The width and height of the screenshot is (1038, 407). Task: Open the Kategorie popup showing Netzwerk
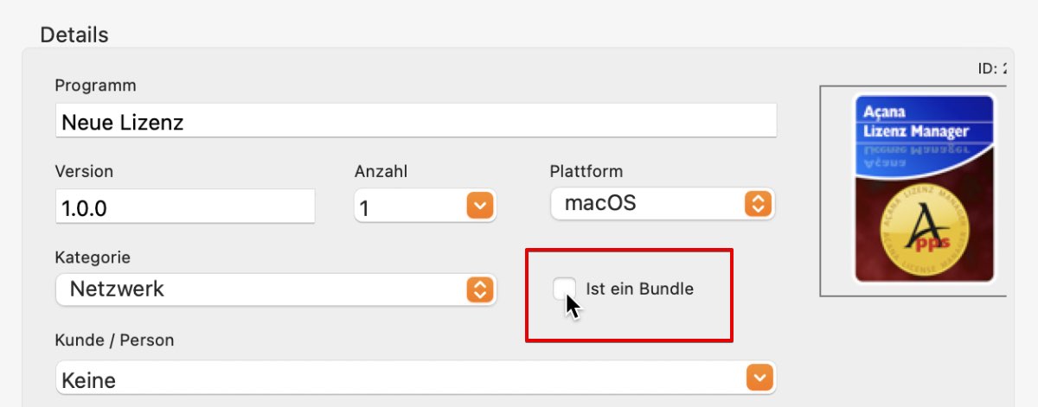tap(275, 289)
